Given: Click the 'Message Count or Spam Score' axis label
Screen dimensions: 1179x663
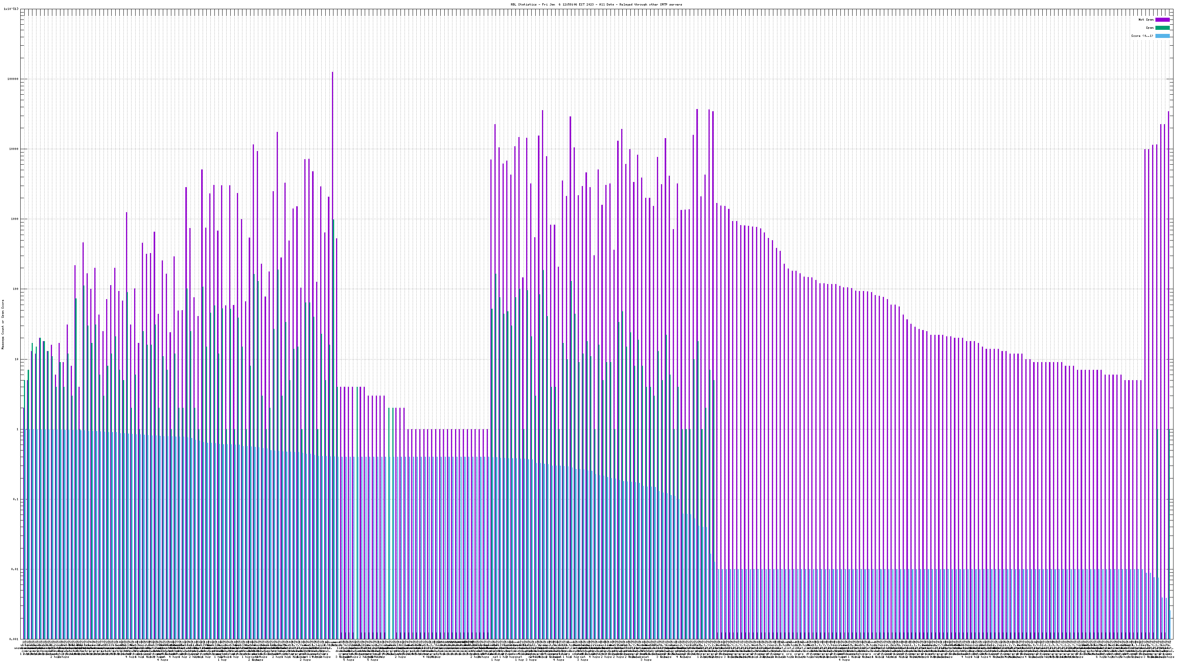Looking at the screenshot, I should 3,325.
